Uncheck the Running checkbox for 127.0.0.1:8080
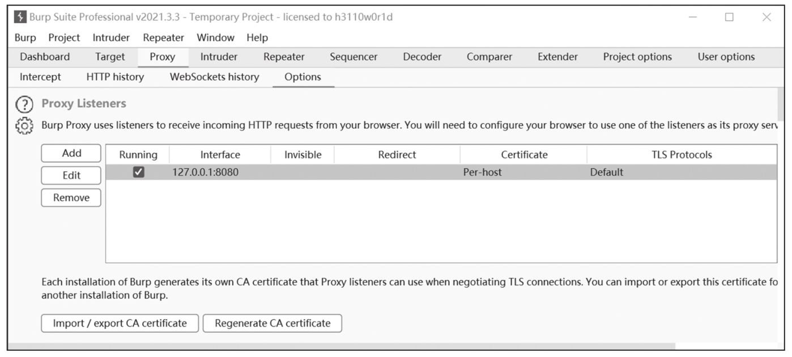The height and width of the screenshot is (357, 792). click(x=138, y=173)
